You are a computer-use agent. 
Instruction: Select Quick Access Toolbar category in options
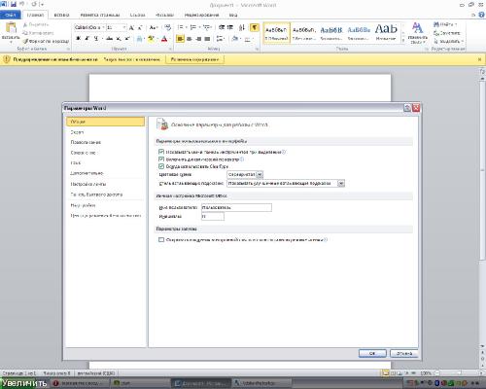[x=105, y=194]
